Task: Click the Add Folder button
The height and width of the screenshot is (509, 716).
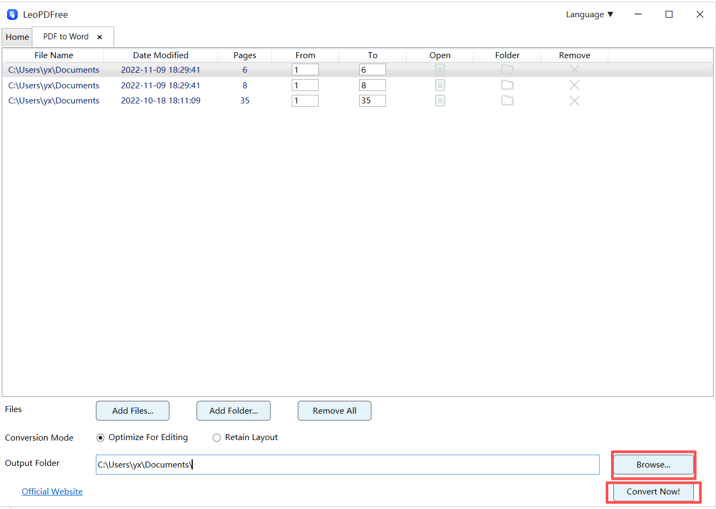Action: [234, 410]
